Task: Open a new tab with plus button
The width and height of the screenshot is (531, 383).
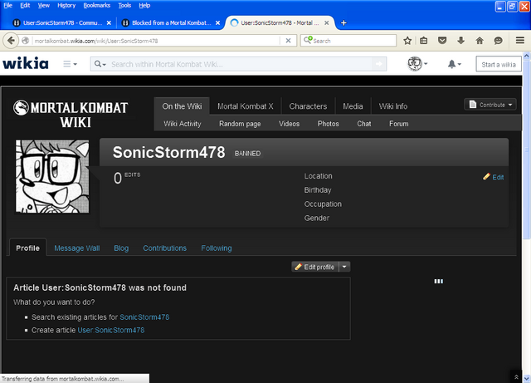Action: point(343,22)
